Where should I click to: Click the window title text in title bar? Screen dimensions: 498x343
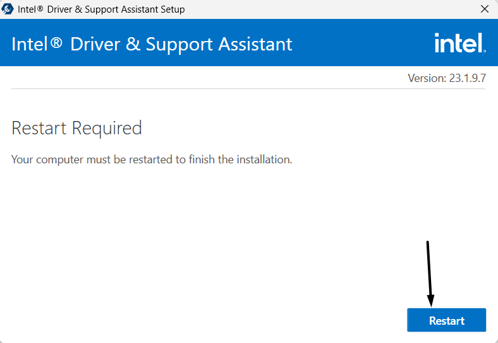tap(101, 9)
